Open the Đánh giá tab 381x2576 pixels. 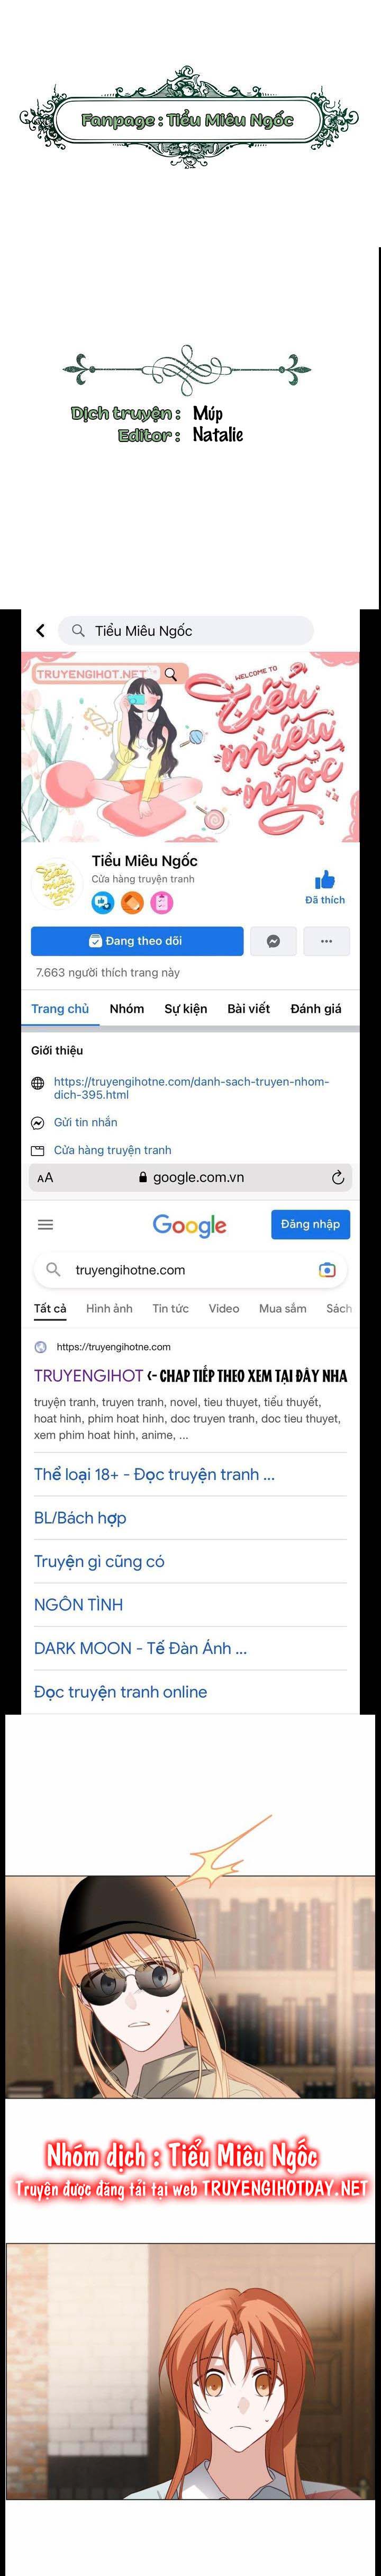click(x=316, y=1008)
